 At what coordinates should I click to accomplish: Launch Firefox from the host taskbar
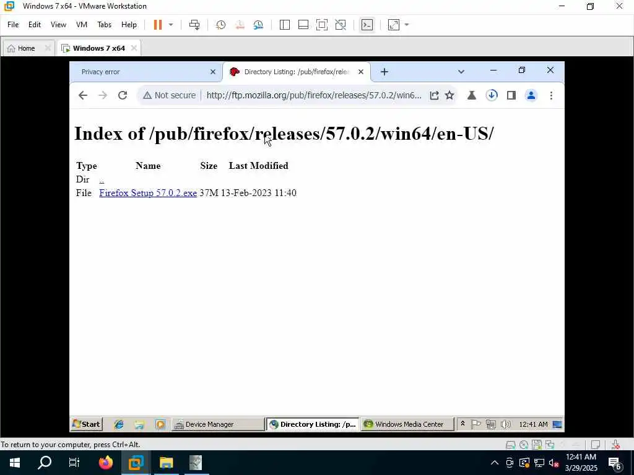[x=105, y=463]
